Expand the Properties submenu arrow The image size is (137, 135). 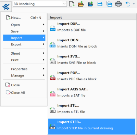[43, 69]
